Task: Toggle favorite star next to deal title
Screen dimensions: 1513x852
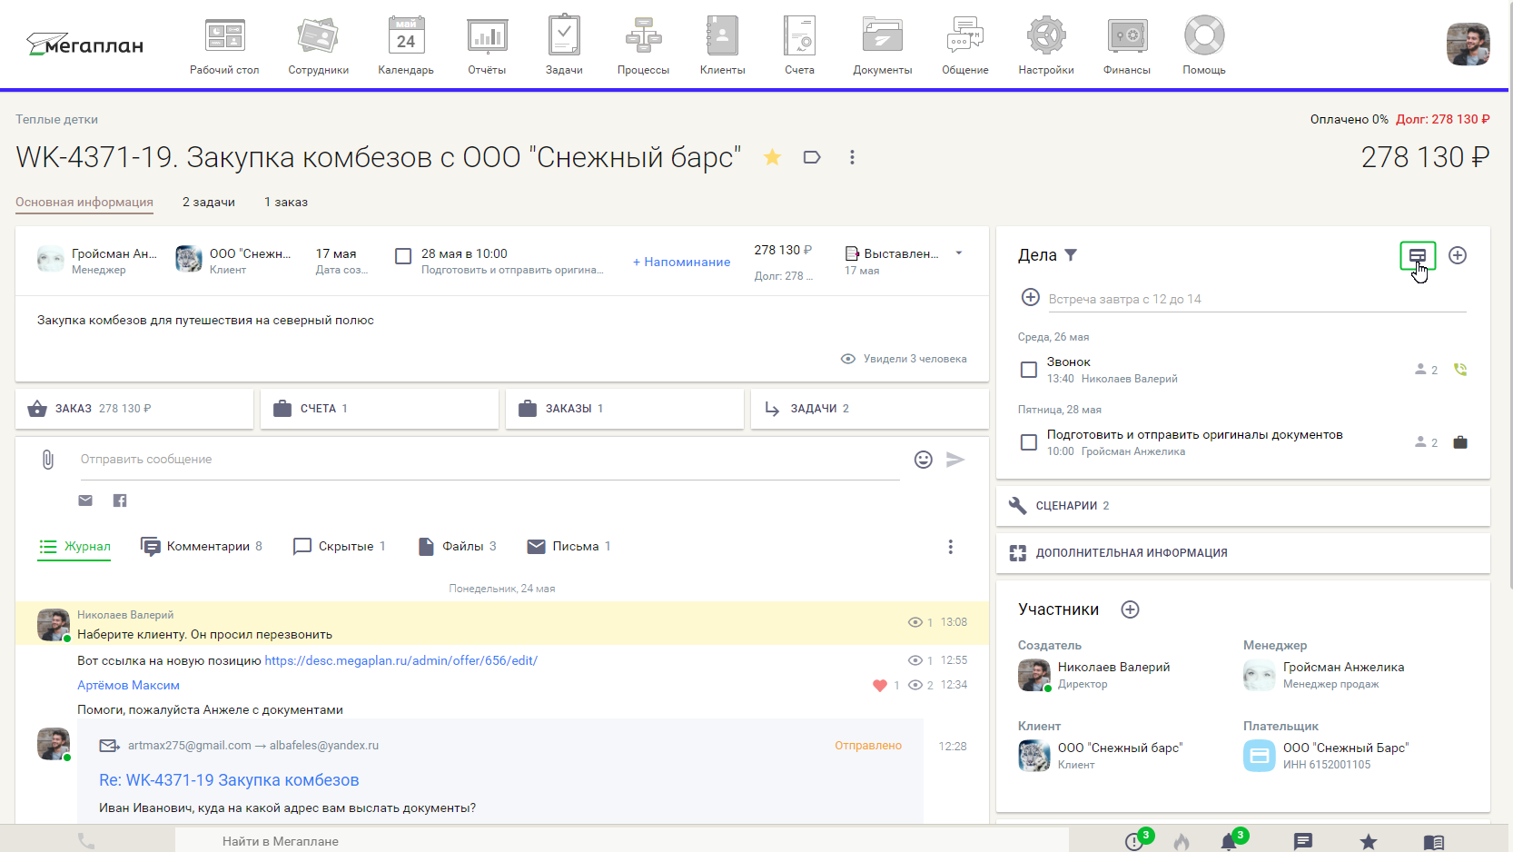Action: pyautogui.click(x=772, y=157)
